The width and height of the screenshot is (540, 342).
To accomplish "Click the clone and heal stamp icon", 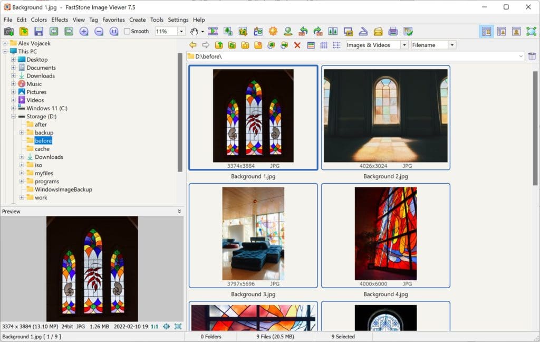I will click(288, 31).
